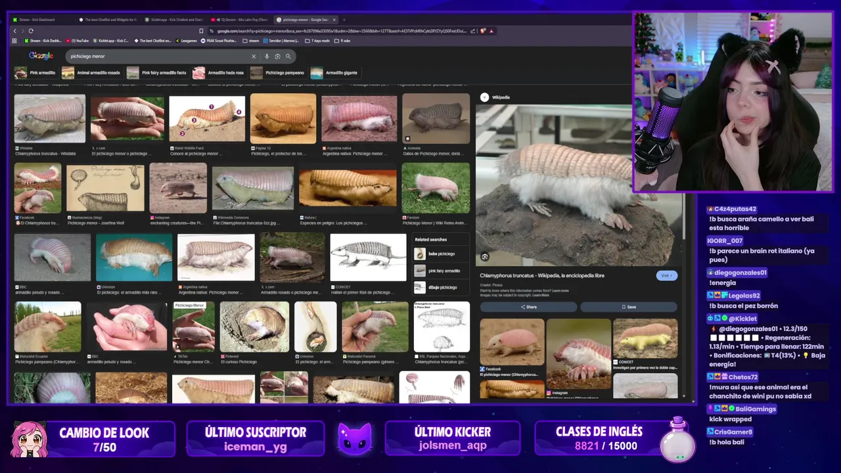Select the Armadillo gigante chip
The width and height of the screenshot is (841, 473).
pos(334,73)
